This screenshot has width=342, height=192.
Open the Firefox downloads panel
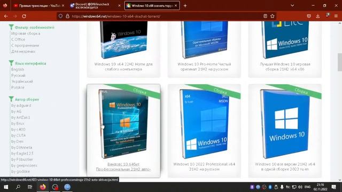tap(318, 16)
